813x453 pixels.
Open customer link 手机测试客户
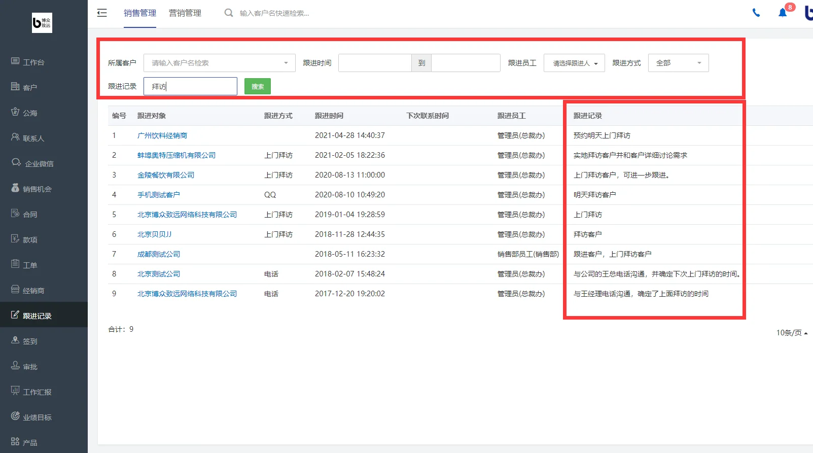tap(159, 195)
